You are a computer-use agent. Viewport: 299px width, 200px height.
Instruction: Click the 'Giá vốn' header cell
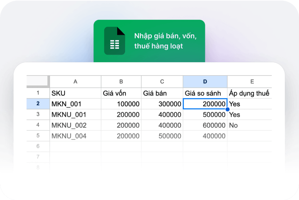[121, 93]
